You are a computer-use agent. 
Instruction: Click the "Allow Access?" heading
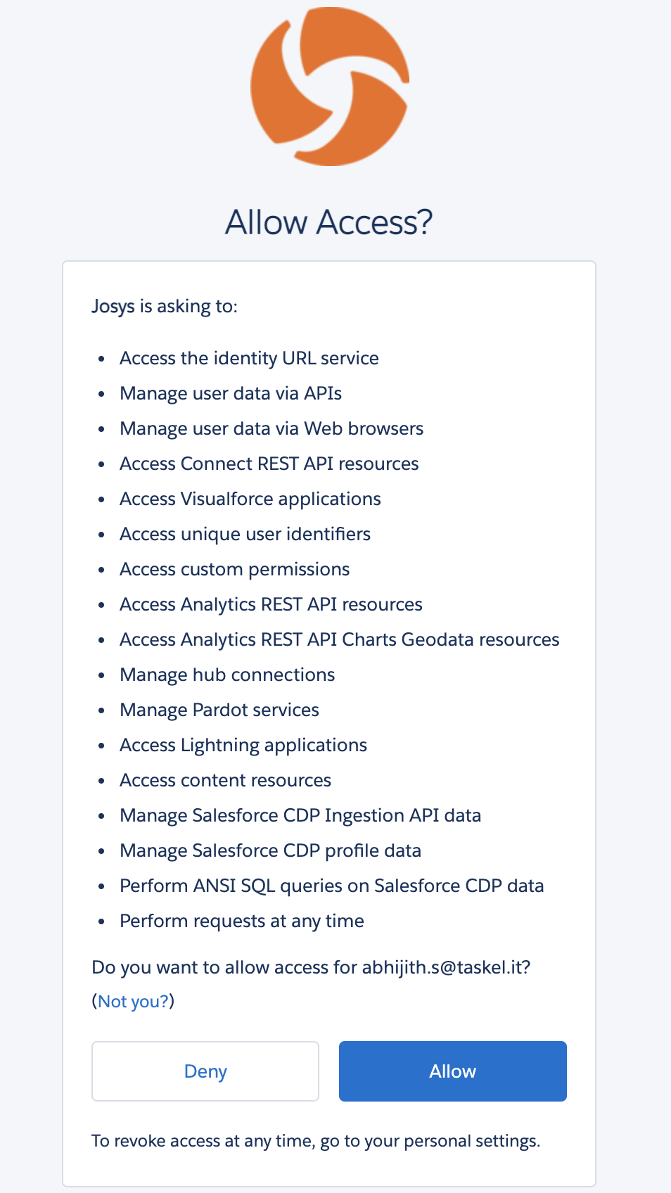pyautogui.click(x=328, y=222)
